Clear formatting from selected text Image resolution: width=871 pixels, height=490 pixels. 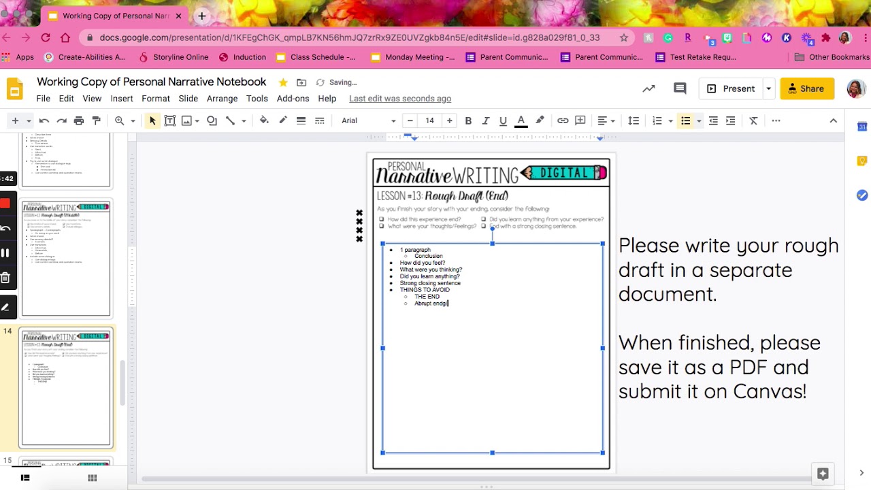coord(753,120)
